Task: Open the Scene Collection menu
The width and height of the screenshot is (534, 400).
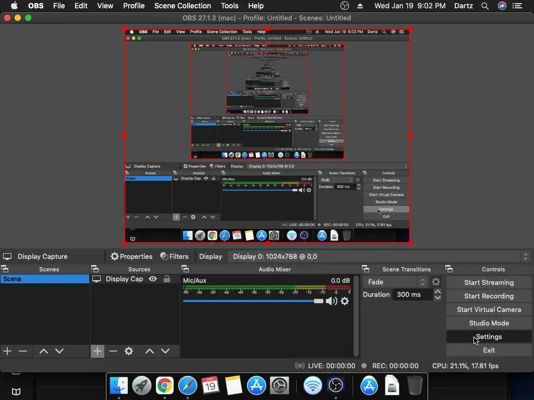Action: click(x=183, y=6)
